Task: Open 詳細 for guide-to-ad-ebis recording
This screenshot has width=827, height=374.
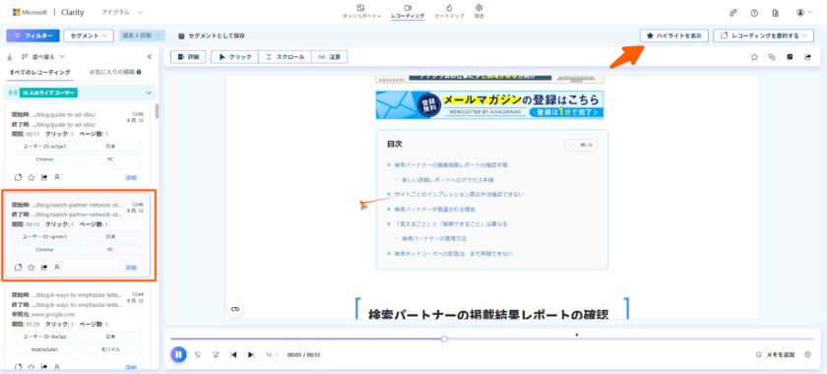Action: pyautogui.click(x=131, y=178)
